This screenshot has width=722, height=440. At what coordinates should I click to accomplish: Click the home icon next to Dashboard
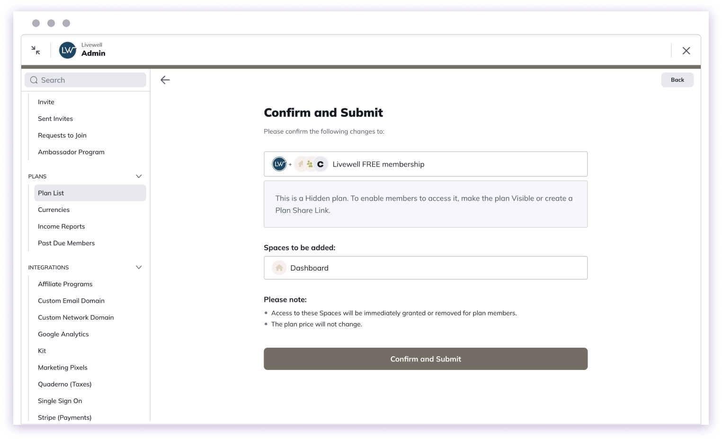click(279, 267)
